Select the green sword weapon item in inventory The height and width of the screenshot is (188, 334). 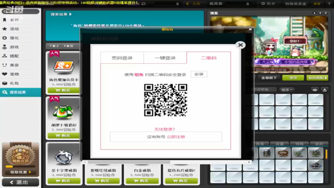299,153
